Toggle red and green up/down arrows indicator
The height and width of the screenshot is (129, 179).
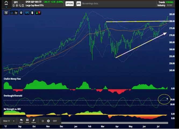click(x=38, y=13)
